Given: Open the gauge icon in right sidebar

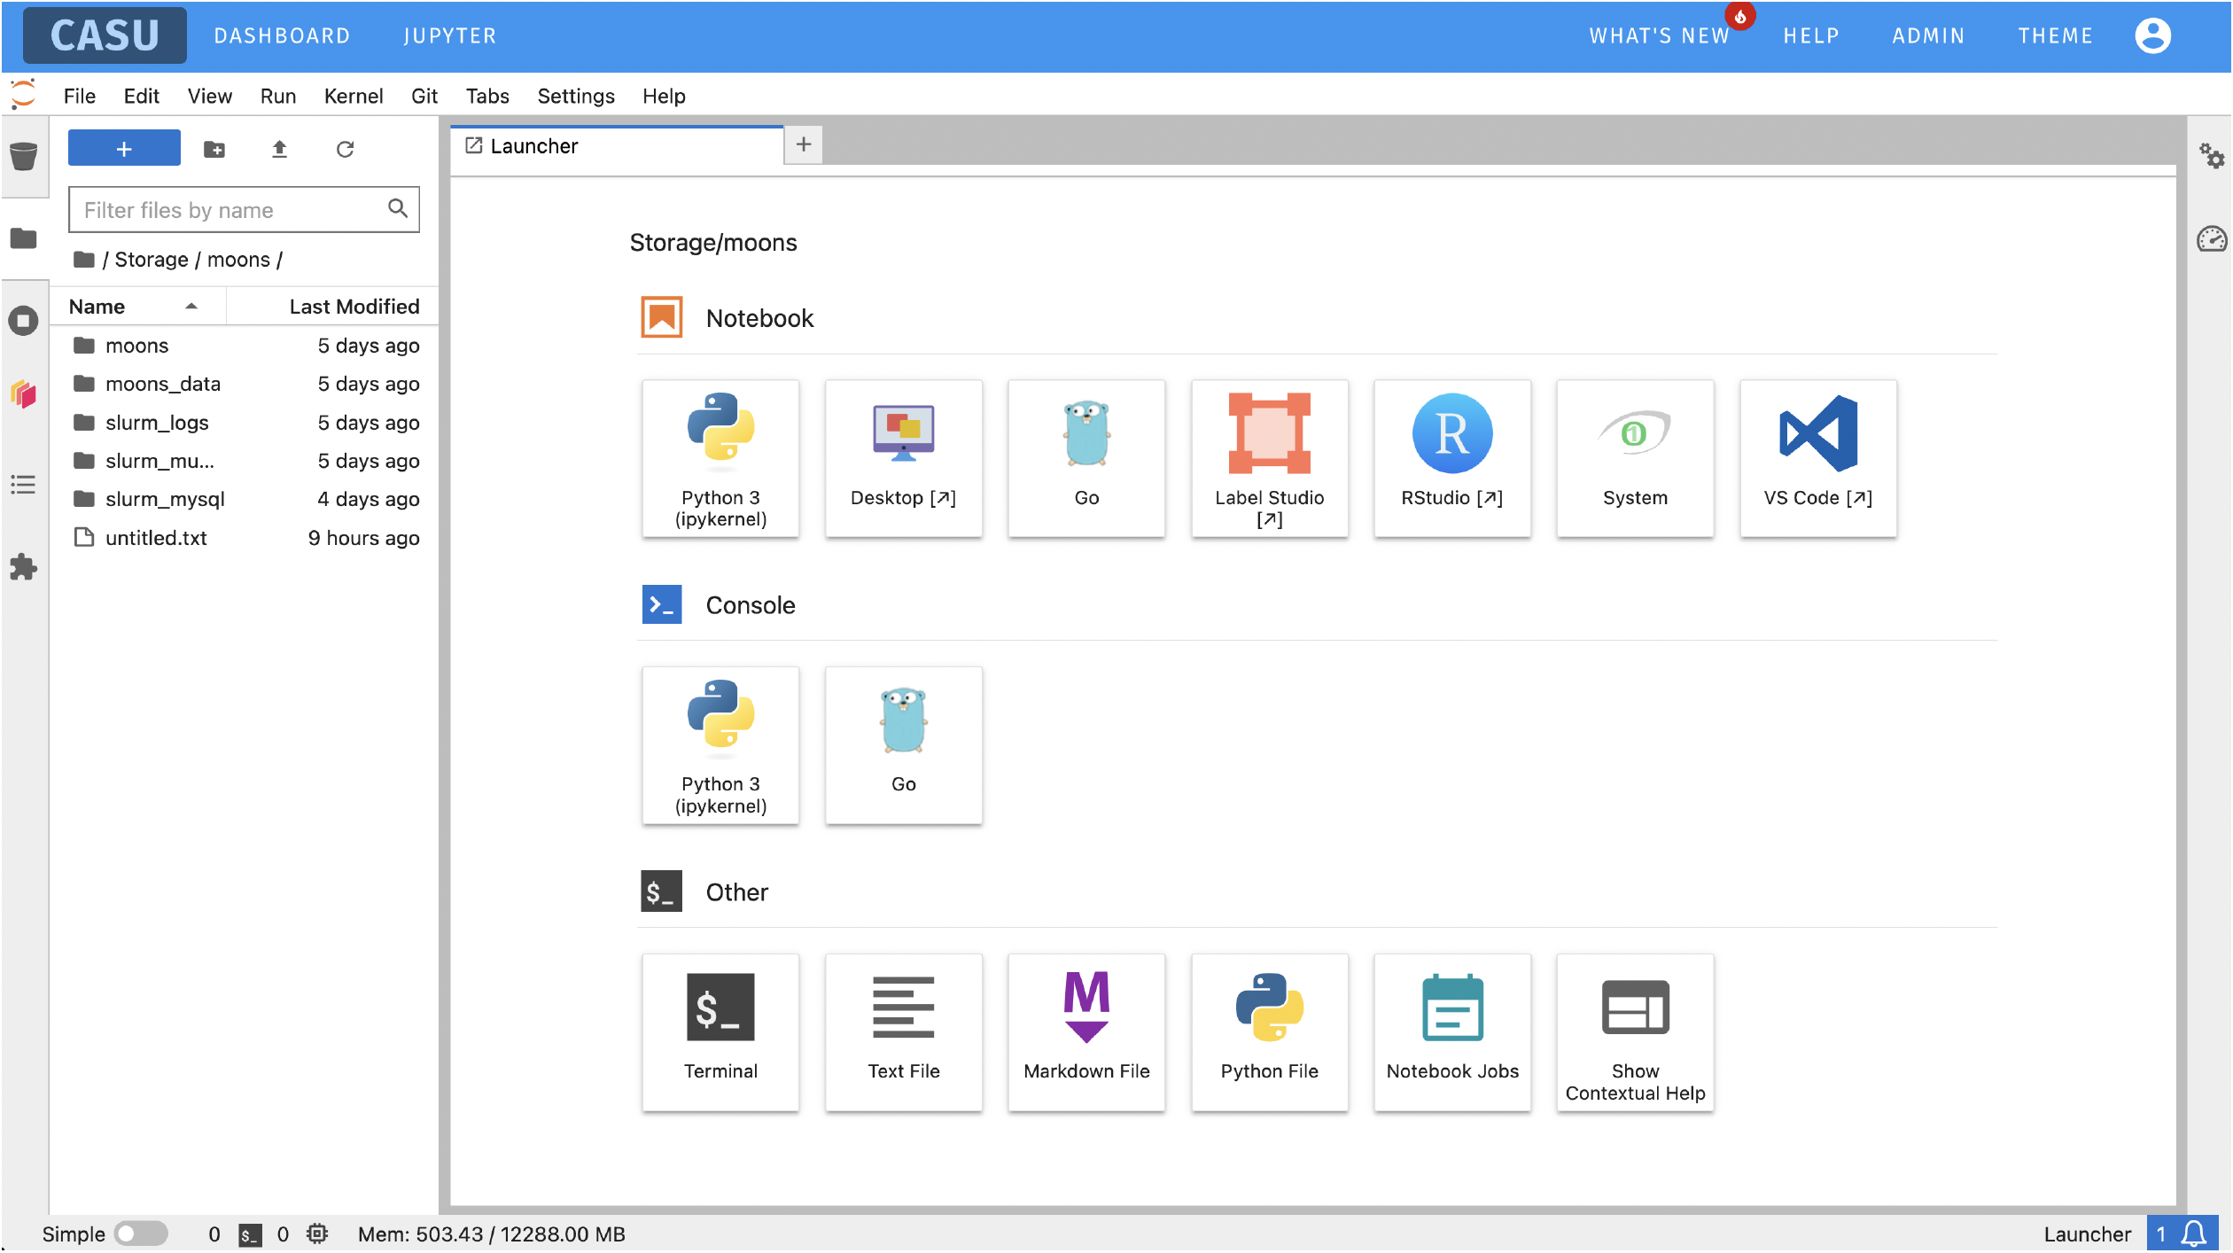Looking at the screenshot, I should (2212, 239).
